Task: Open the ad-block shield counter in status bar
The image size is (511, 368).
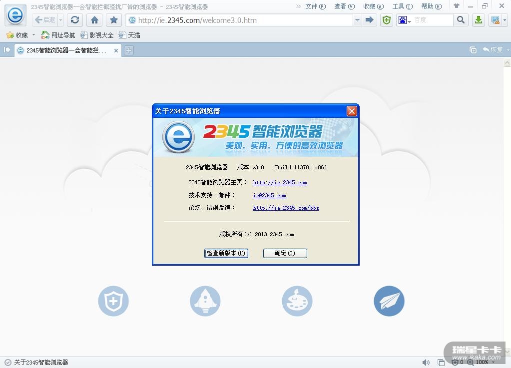Action: tap(457, 362)
